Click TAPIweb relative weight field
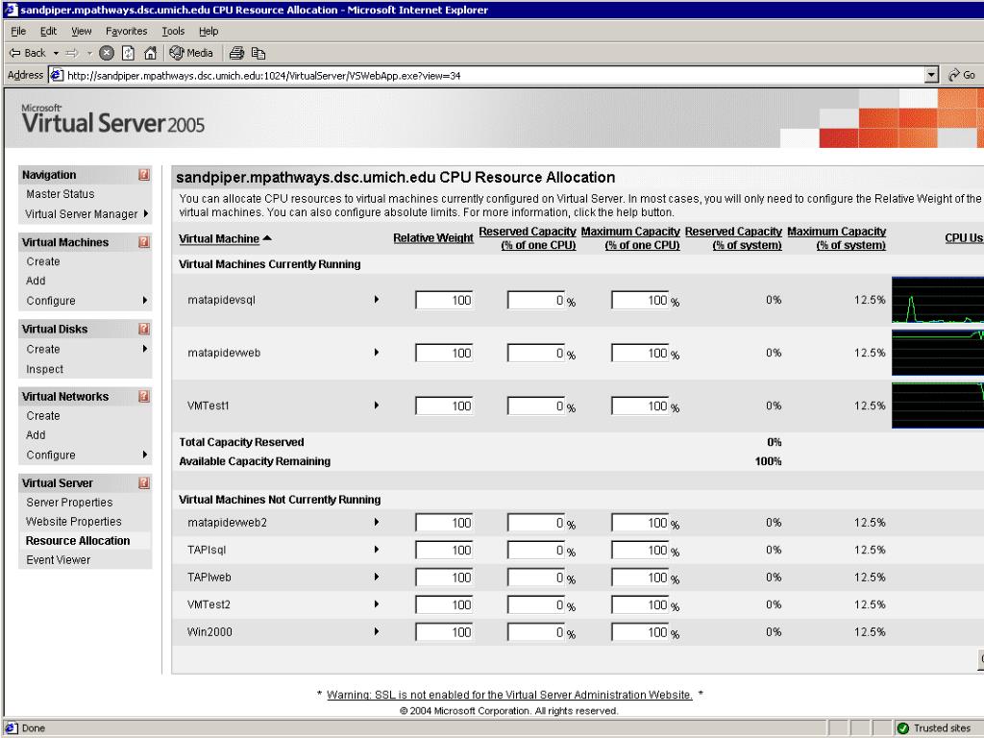 coord(444,578)
